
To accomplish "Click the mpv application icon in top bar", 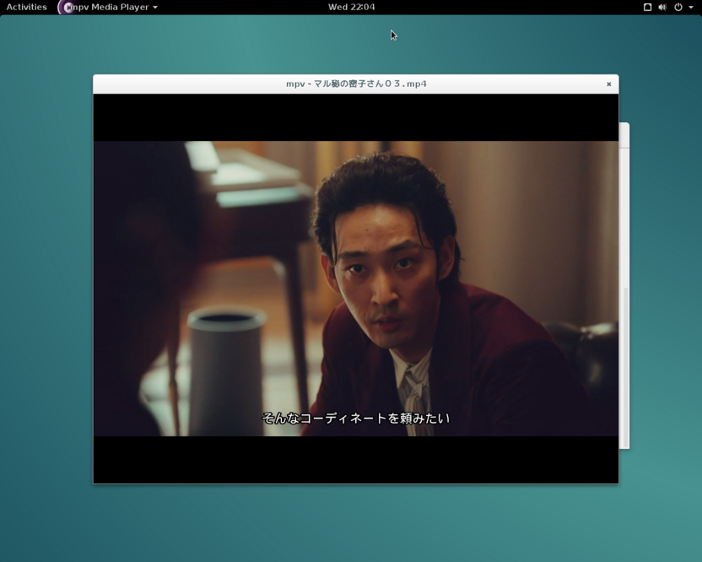I will [x=67, y=7].
